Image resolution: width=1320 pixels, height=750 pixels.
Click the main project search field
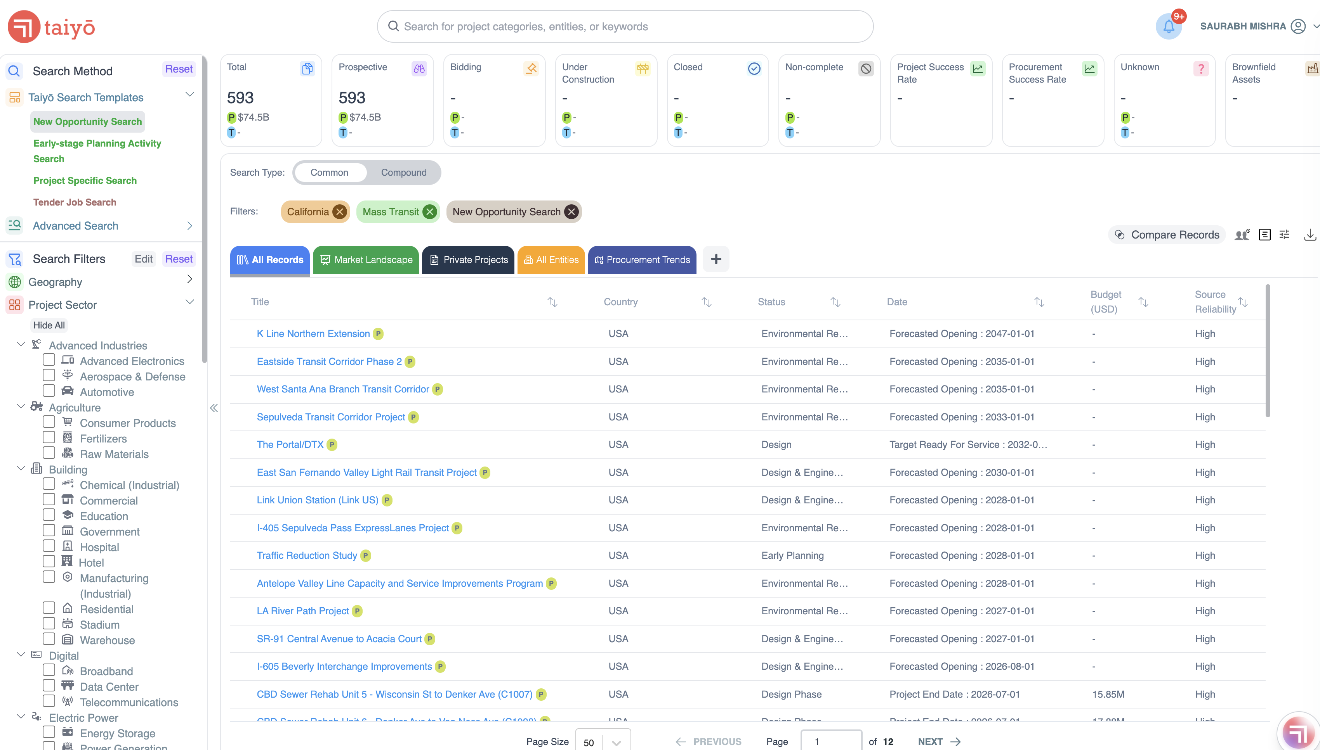625,26
